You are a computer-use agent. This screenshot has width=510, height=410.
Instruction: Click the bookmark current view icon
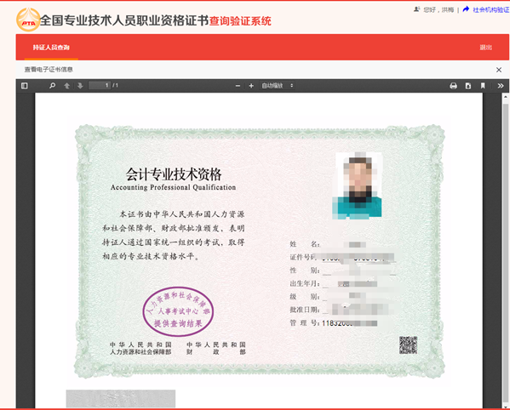(483, 86)
